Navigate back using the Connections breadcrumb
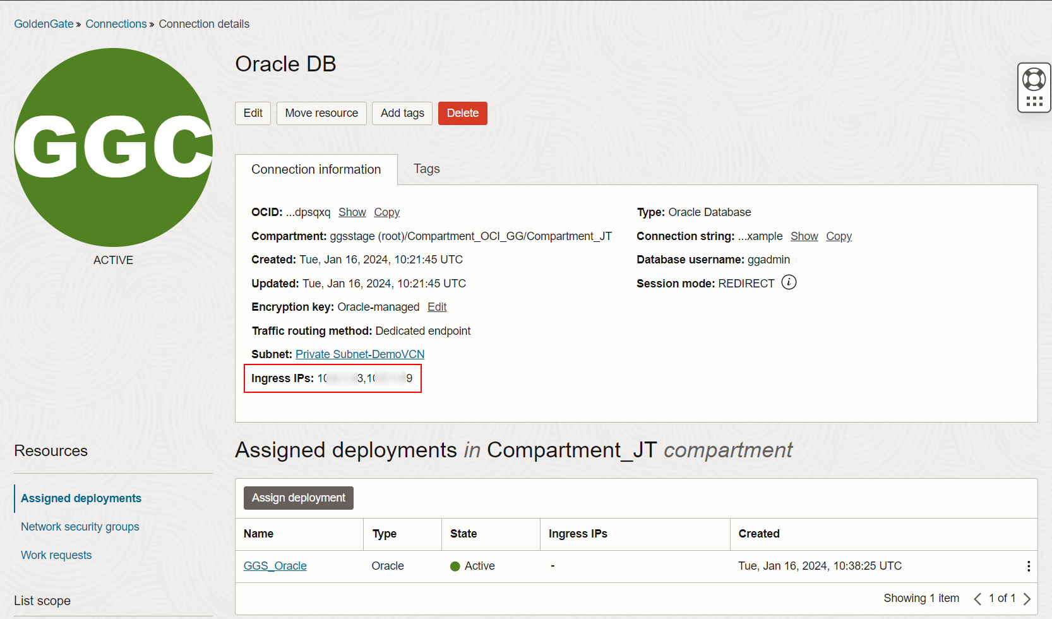The height and width of the screenshot is (619, 1052). pos(116,23)
